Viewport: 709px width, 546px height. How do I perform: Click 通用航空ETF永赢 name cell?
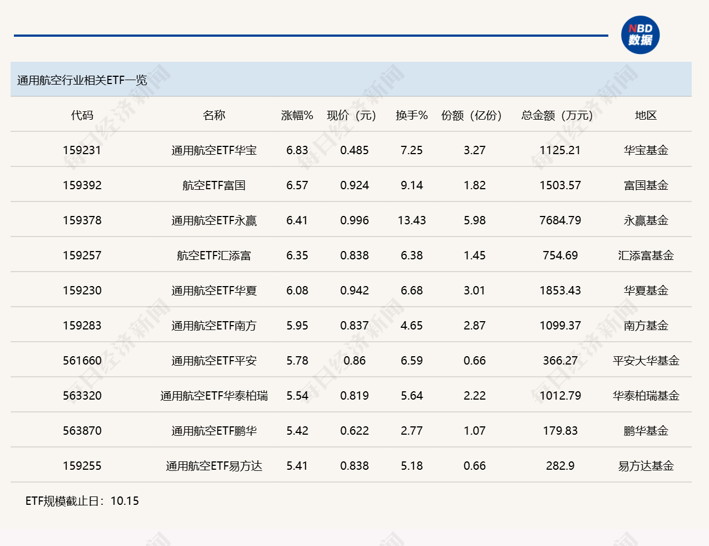point(214,220)
